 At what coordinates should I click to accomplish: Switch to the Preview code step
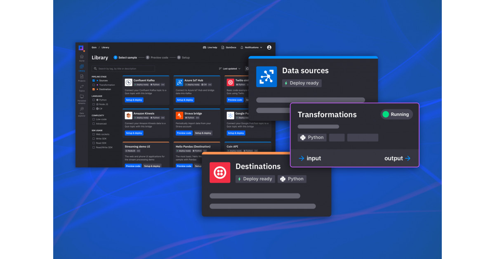[159, 57]
